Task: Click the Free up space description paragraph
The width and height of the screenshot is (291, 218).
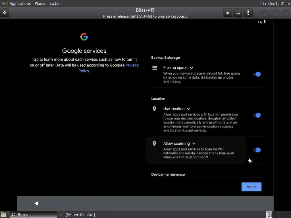Action: (201, 77)
